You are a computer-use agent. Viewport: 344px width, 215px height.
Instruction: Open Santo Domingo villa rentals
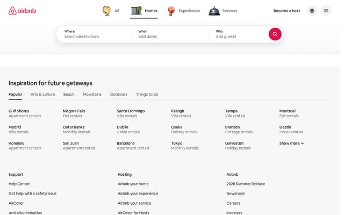[131, 113]
